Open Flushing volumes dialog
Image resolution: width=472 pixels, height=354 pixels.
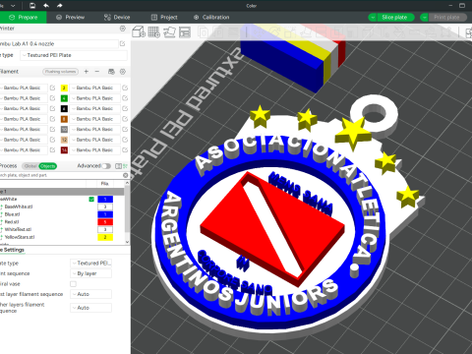coord(61,72)
